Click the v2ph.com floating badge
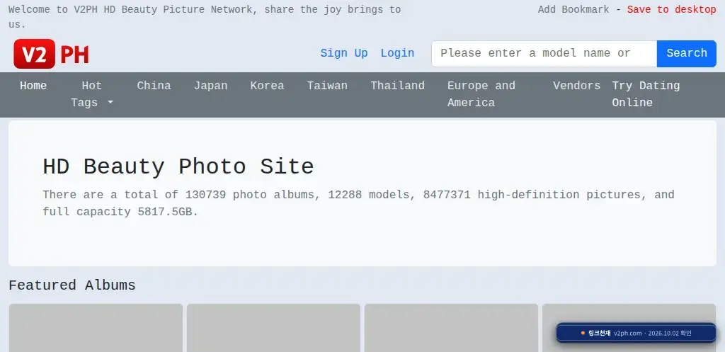 (636, 333)
